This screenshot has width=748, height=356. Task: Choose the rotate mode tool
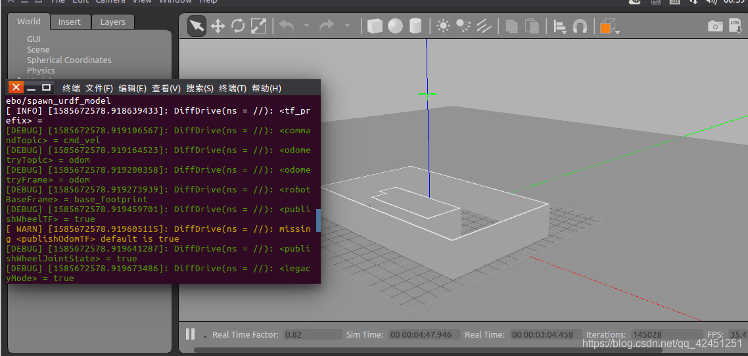point(238,26)
